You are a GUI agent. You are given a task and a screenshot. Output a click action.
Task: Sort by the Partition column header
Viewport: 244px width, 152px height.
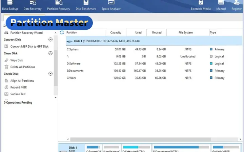[86, 32]
